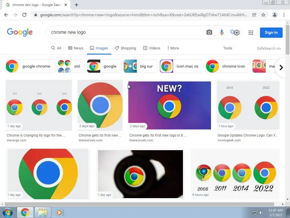Select the 'icon mac os' suggestion chip
The image size is (290, 218).
click(x=182, y=66)
